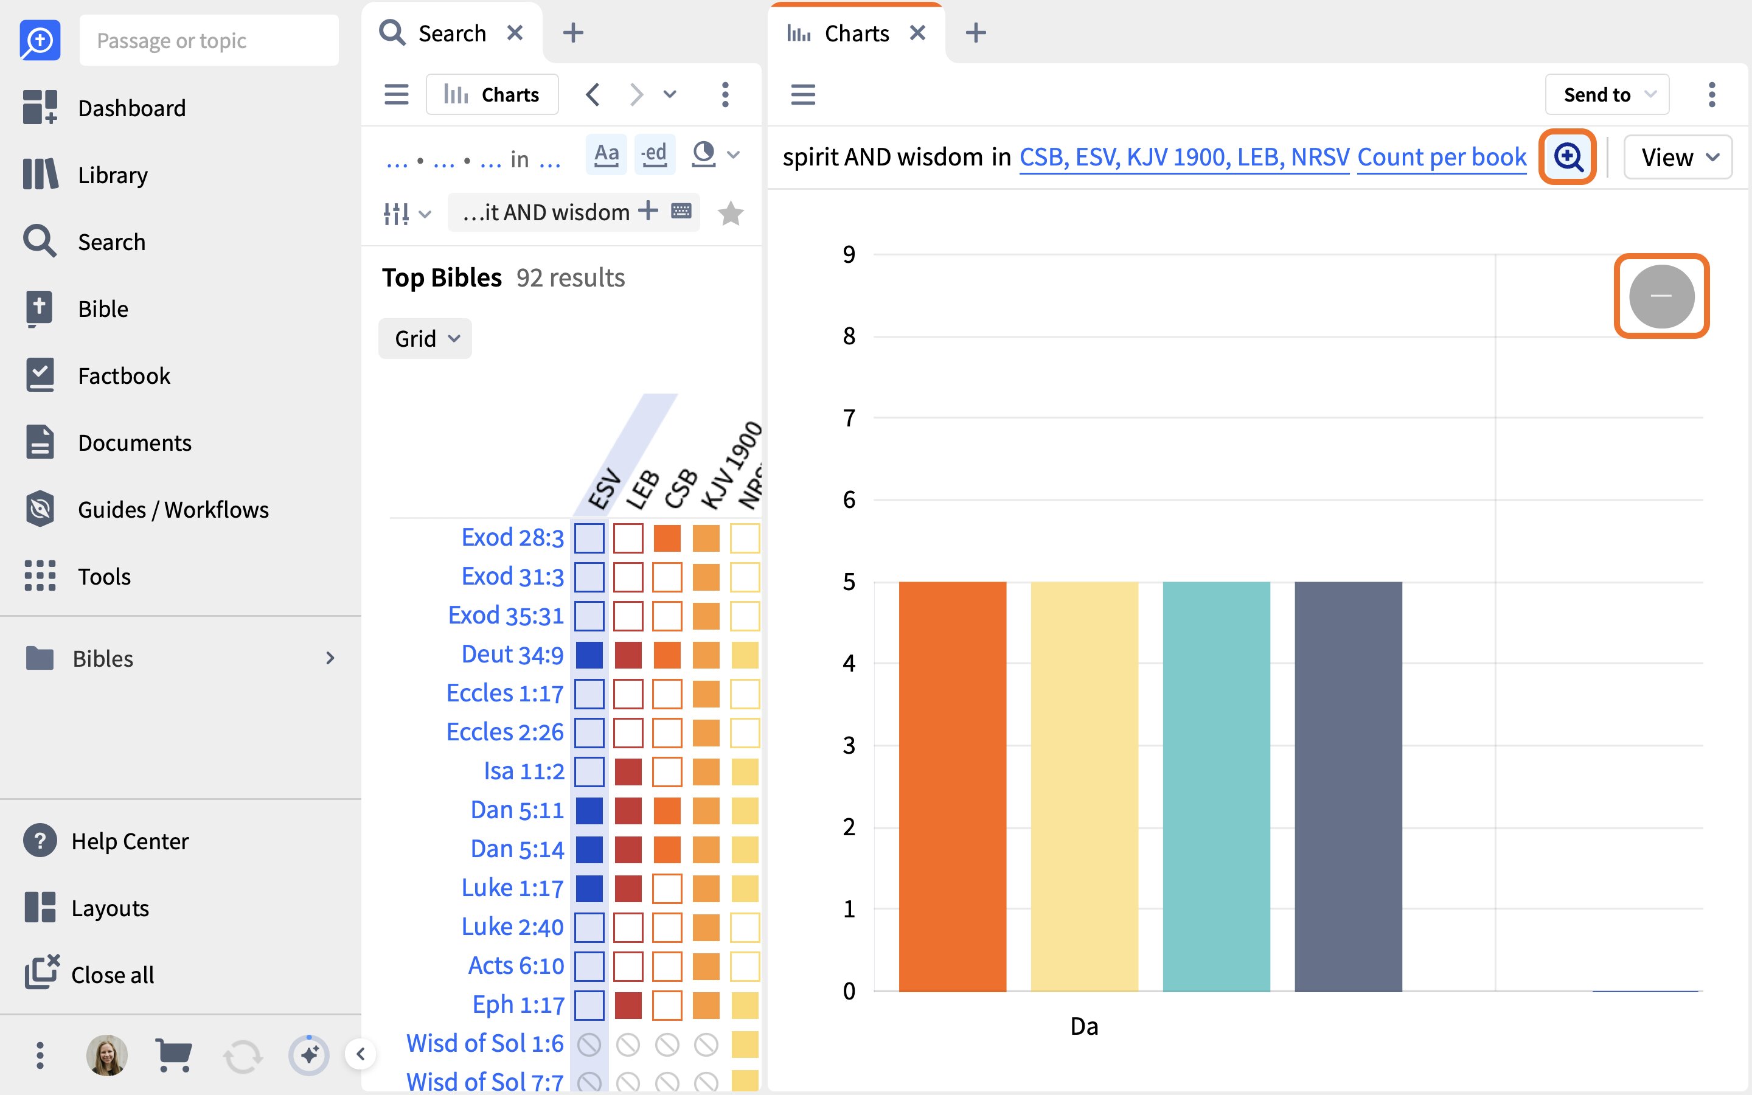This screenshot has height=1095, width=1752.
Task: Favorite this search with the star
Action: click(x=731, y=213)
